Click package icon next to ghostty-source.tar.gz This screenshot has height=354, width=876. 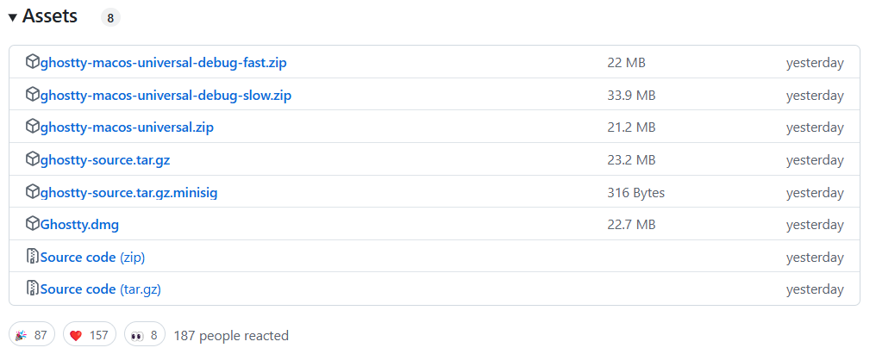click(33, 159)
